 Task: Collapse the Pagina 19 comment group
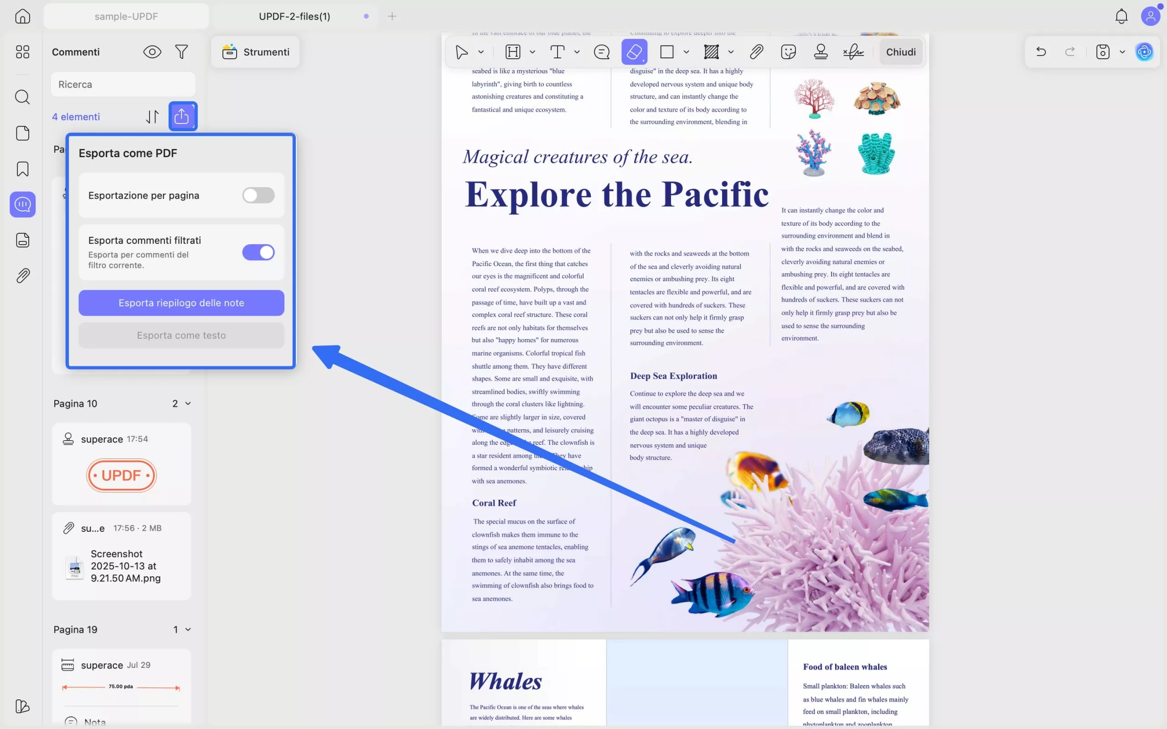click(x=188, y=629)
